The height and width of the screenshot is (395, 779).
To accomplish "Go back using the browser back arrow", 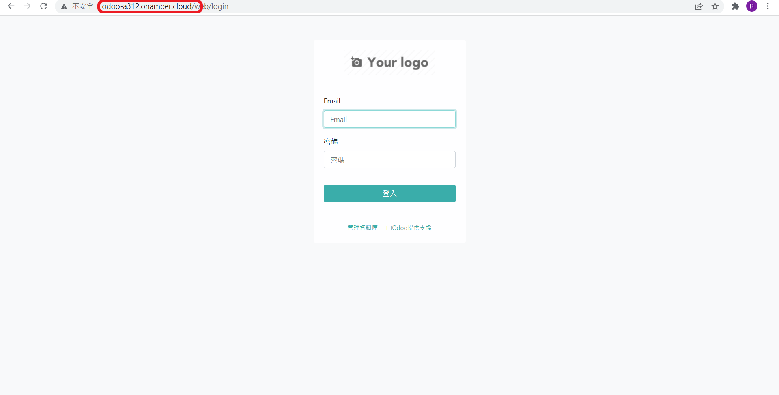I will (x=11, y=6).
